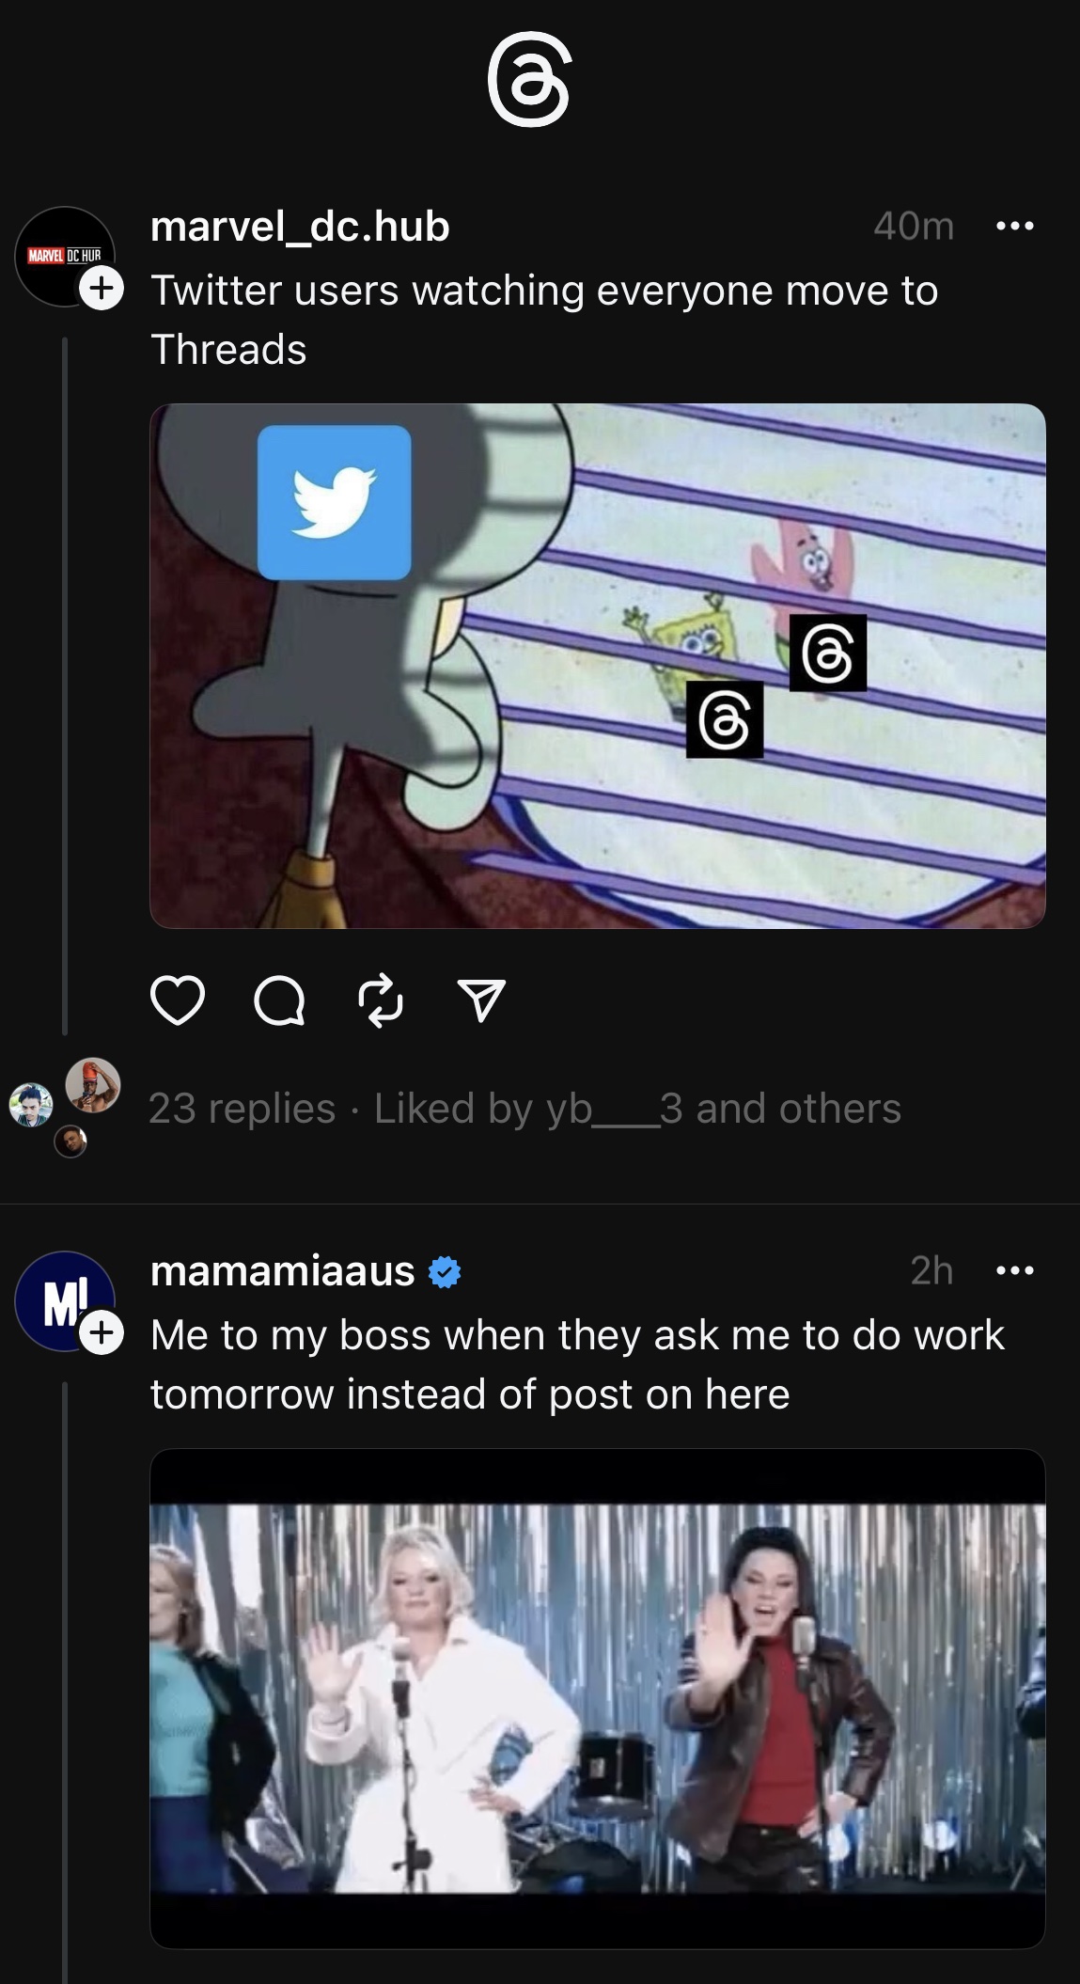
Task: View the 23 replies
Action: tap(242, 1109)
